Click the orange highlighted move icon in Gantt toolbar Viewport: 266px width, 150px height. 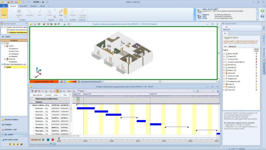point(57,91)
